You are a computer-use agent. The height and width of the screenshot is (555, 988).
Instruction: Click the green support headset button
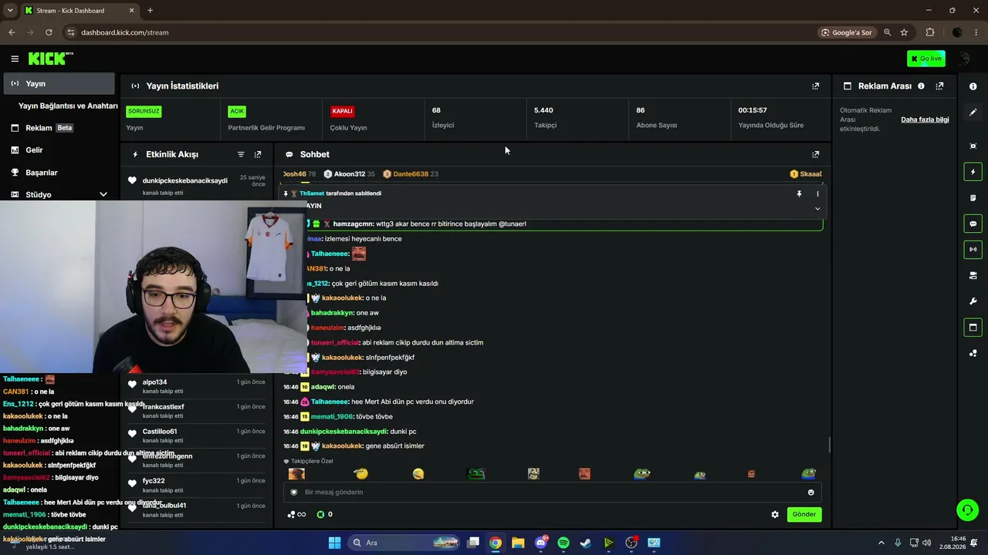click(x=967, y=510)
